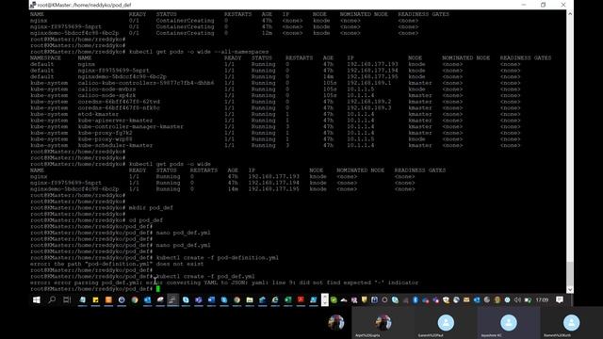This screenshot has height=339, width=603.
Task: Click the mail envelope tray icon
Action: click(x=466, y=299)
